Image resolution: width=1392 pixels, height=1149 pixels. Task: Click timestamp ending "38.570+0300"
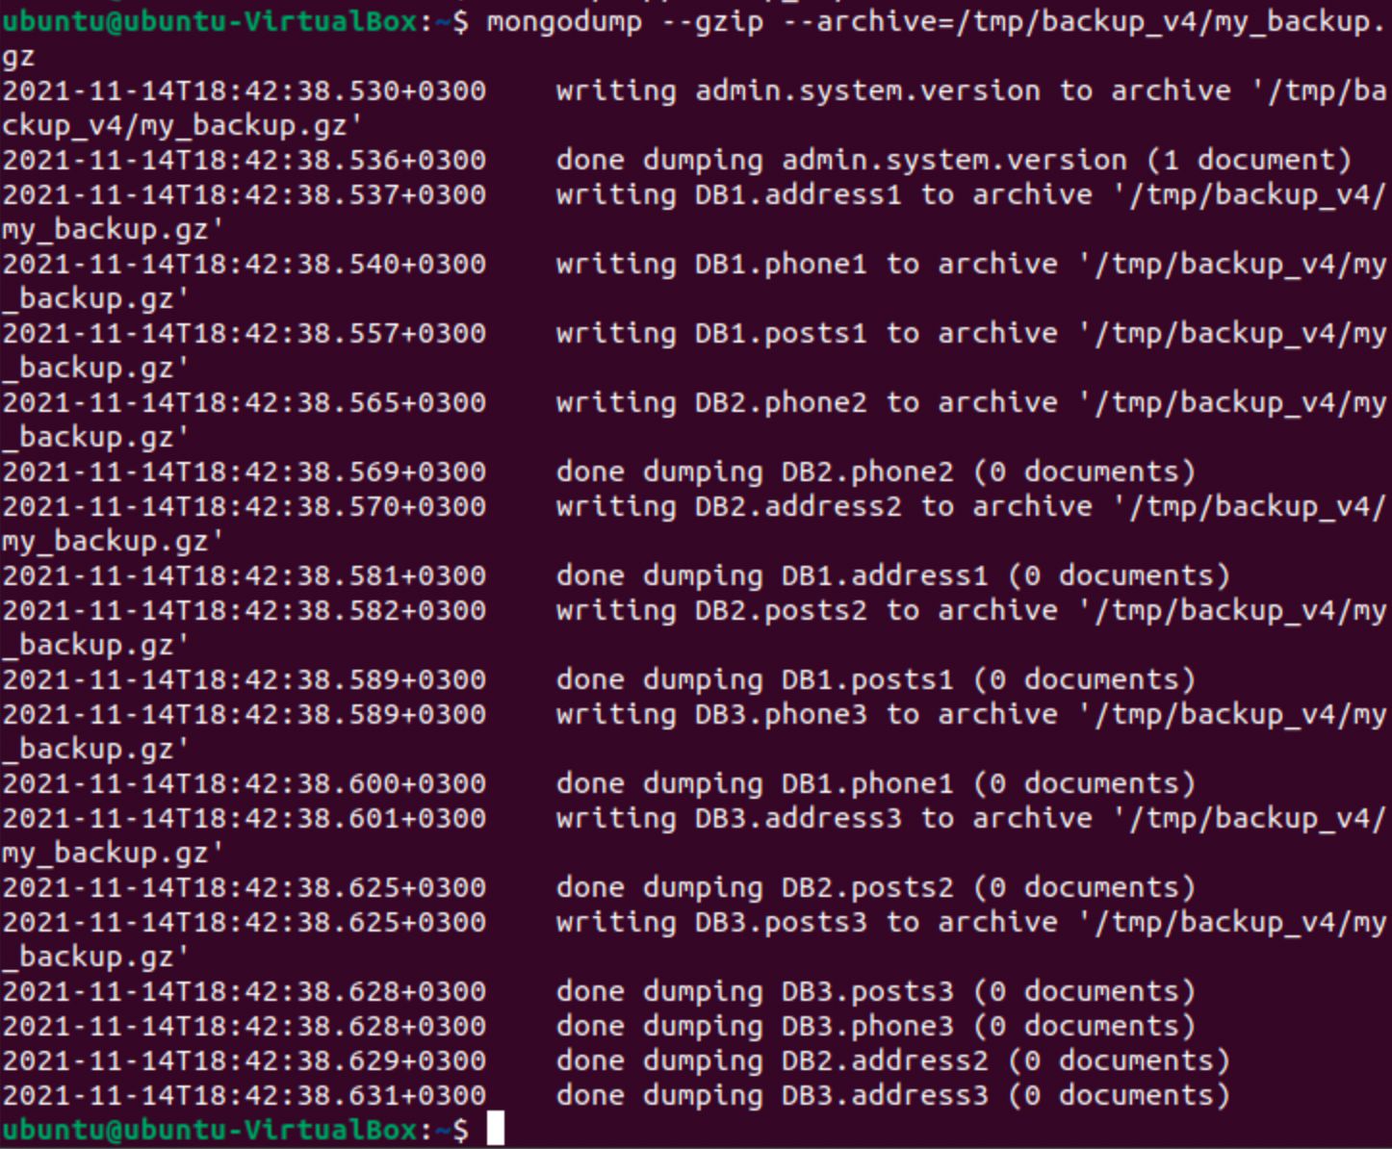point(245,506)
